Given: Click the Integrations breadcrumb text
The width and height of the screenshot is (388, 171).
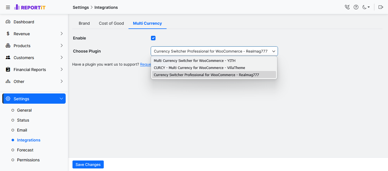Looking at the screenshot, I should (106, 7).
